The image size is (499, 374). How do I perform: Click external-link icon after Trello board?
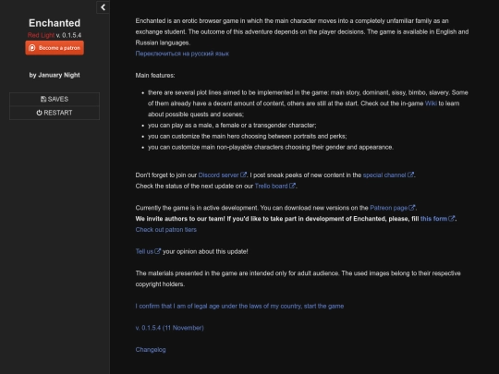pyautogui.click(x=292, y=186)
